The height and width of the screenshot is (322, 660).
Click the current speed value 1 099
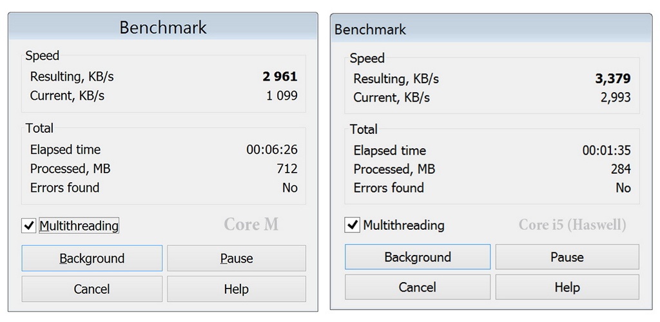coord(282,96)
